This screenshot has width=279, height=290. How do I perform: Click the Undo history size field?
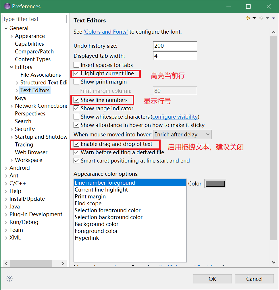[x=175, y=46]
